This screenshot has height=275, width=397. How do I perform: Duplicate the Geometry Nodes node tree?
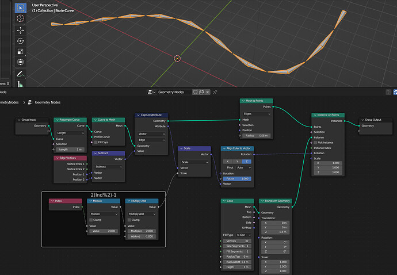click(x=201, y=92)
